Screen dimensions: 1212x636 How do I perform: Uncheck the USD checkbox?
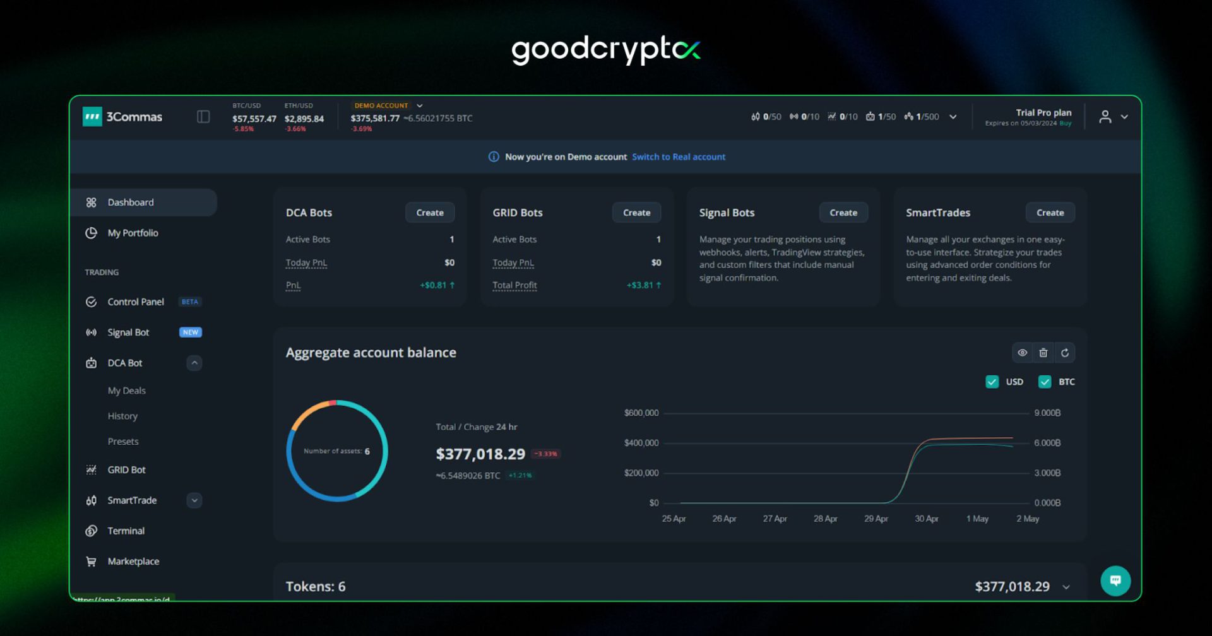992,382
